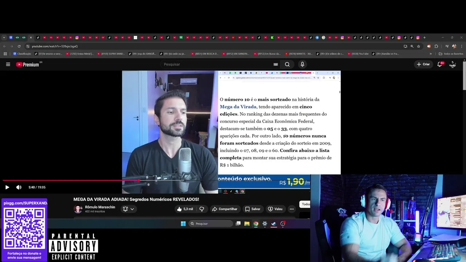466x262 pixels.
Task: Play the video with the play button
Action: [x=7, y=187]
